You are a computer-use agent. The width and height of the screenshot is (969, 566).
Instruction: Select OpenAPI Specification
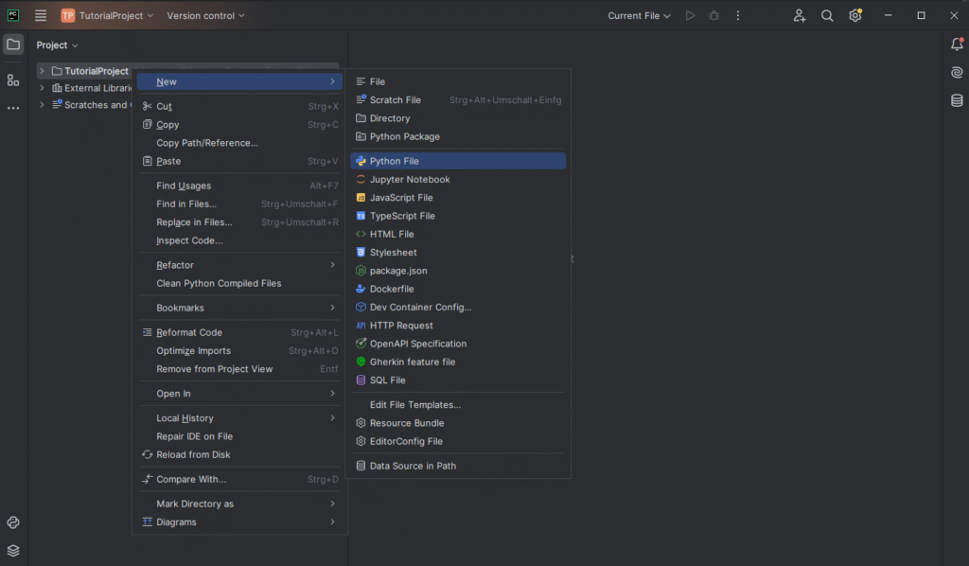(x=458, y=344)
